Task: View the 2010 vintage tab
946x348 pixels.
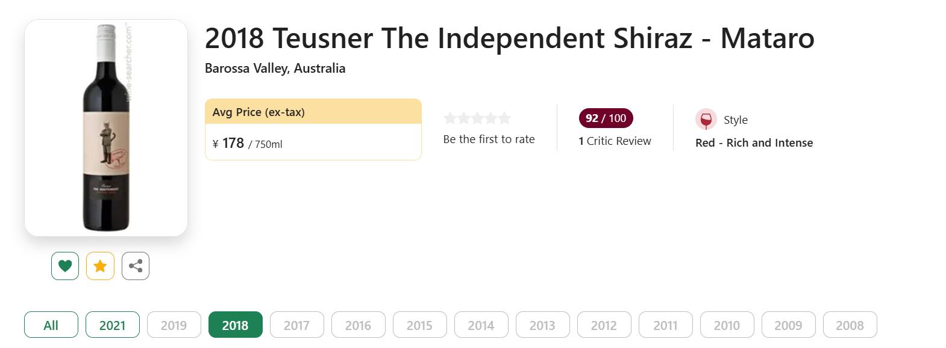Action: point(727,325)
